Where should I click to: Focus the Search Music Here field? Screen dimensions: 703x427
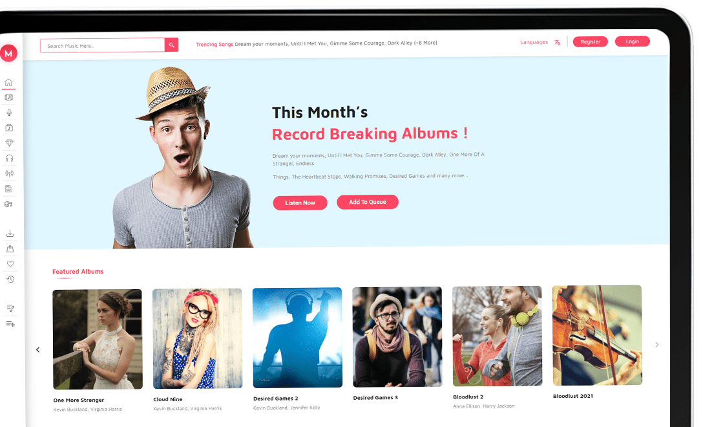tap(103, 45)
